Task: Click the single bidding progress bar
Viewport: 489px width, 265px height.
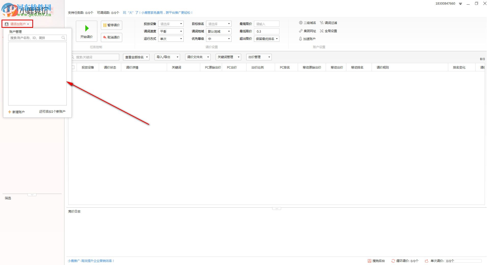Action: (x=463, y=261)
